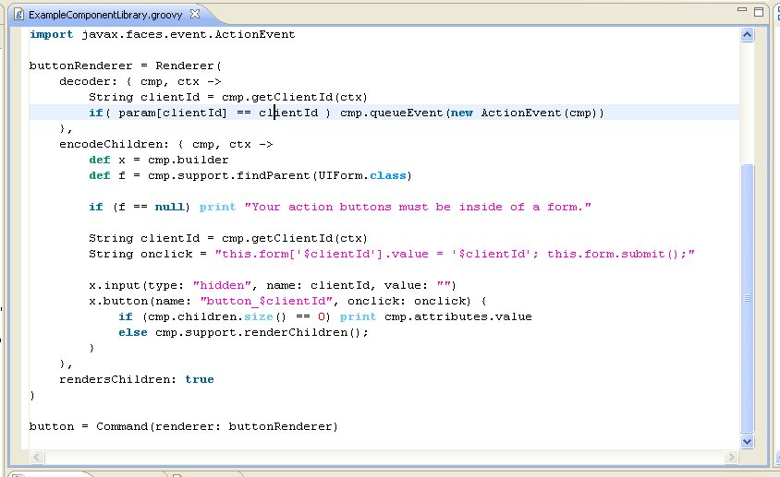Maximize the editor area
780x477 pixels.
click(759, 12)
